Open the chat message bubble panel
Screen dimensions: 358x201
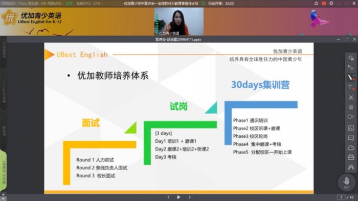(x=351, y=138)
